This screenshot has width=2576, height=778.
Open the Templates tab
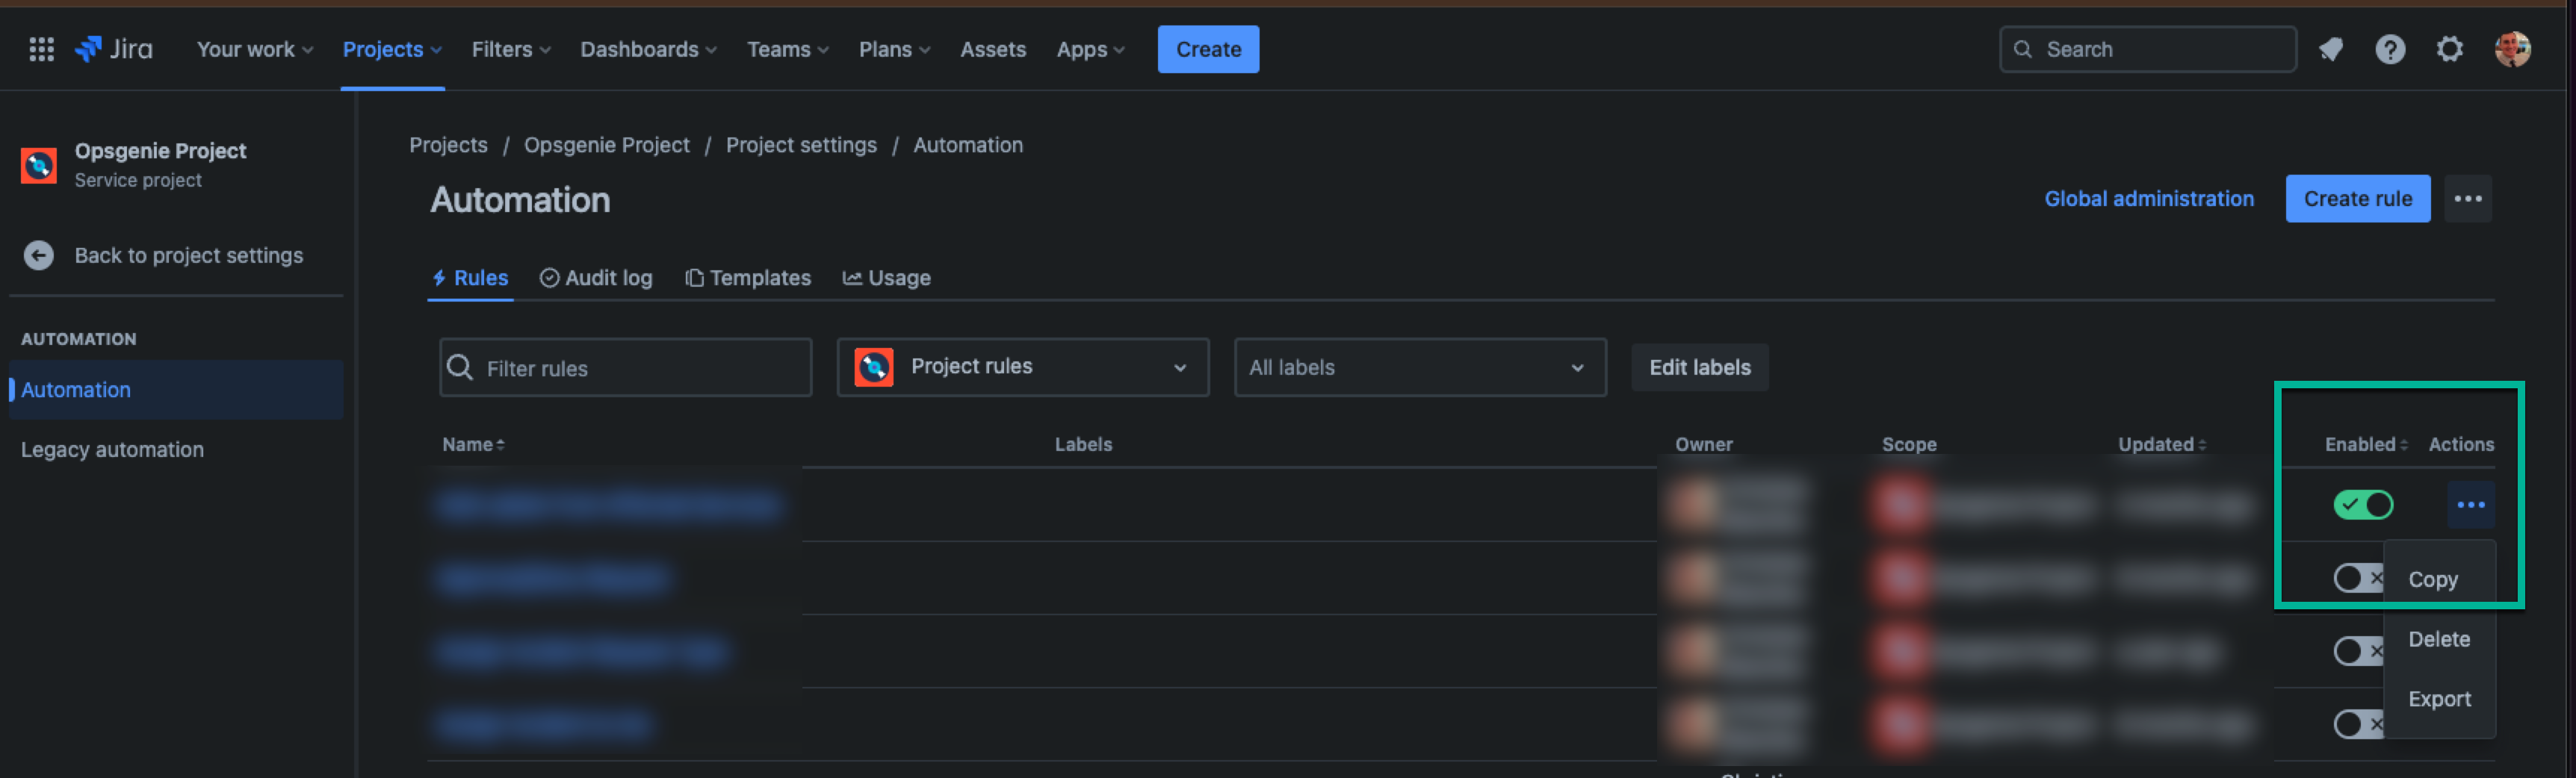[x=748, y=278]
